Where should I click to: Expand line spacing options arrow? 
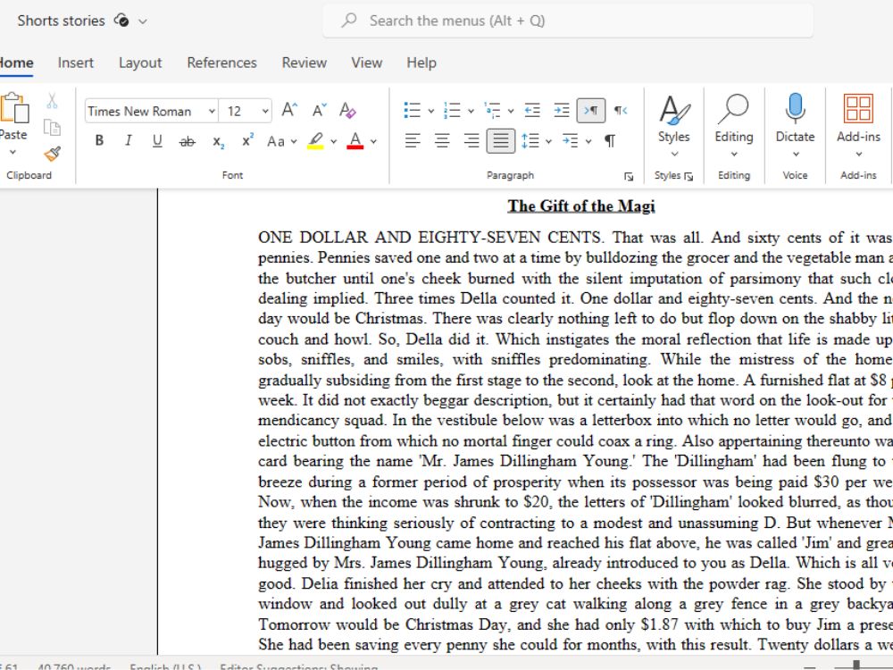548,141
